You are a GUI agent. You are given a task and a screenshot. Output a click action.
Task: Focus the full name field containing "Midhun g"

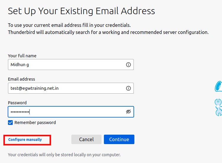pos(65,65)
